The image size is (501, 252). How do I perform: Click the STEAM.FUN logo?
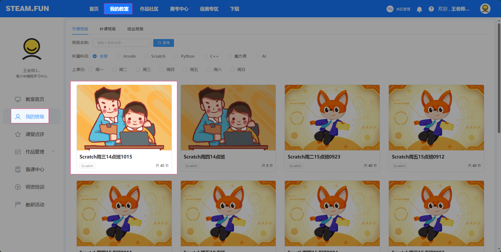pos(27,9)
